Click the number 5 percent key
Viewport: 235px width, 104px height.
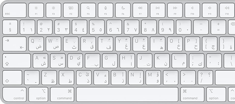pyautogui.click(x=97, y=27)
